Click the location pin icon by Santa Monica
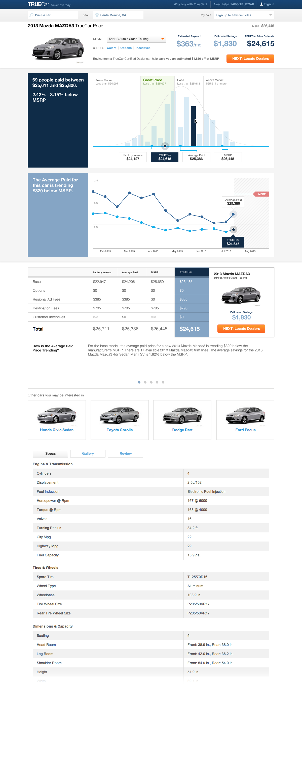 [97, 15]
